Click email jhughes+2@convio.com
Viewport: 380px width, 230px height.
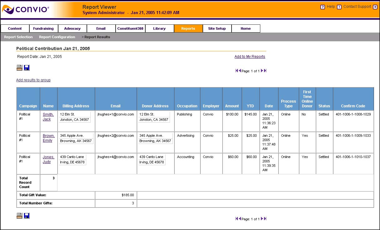click(116, 135)
